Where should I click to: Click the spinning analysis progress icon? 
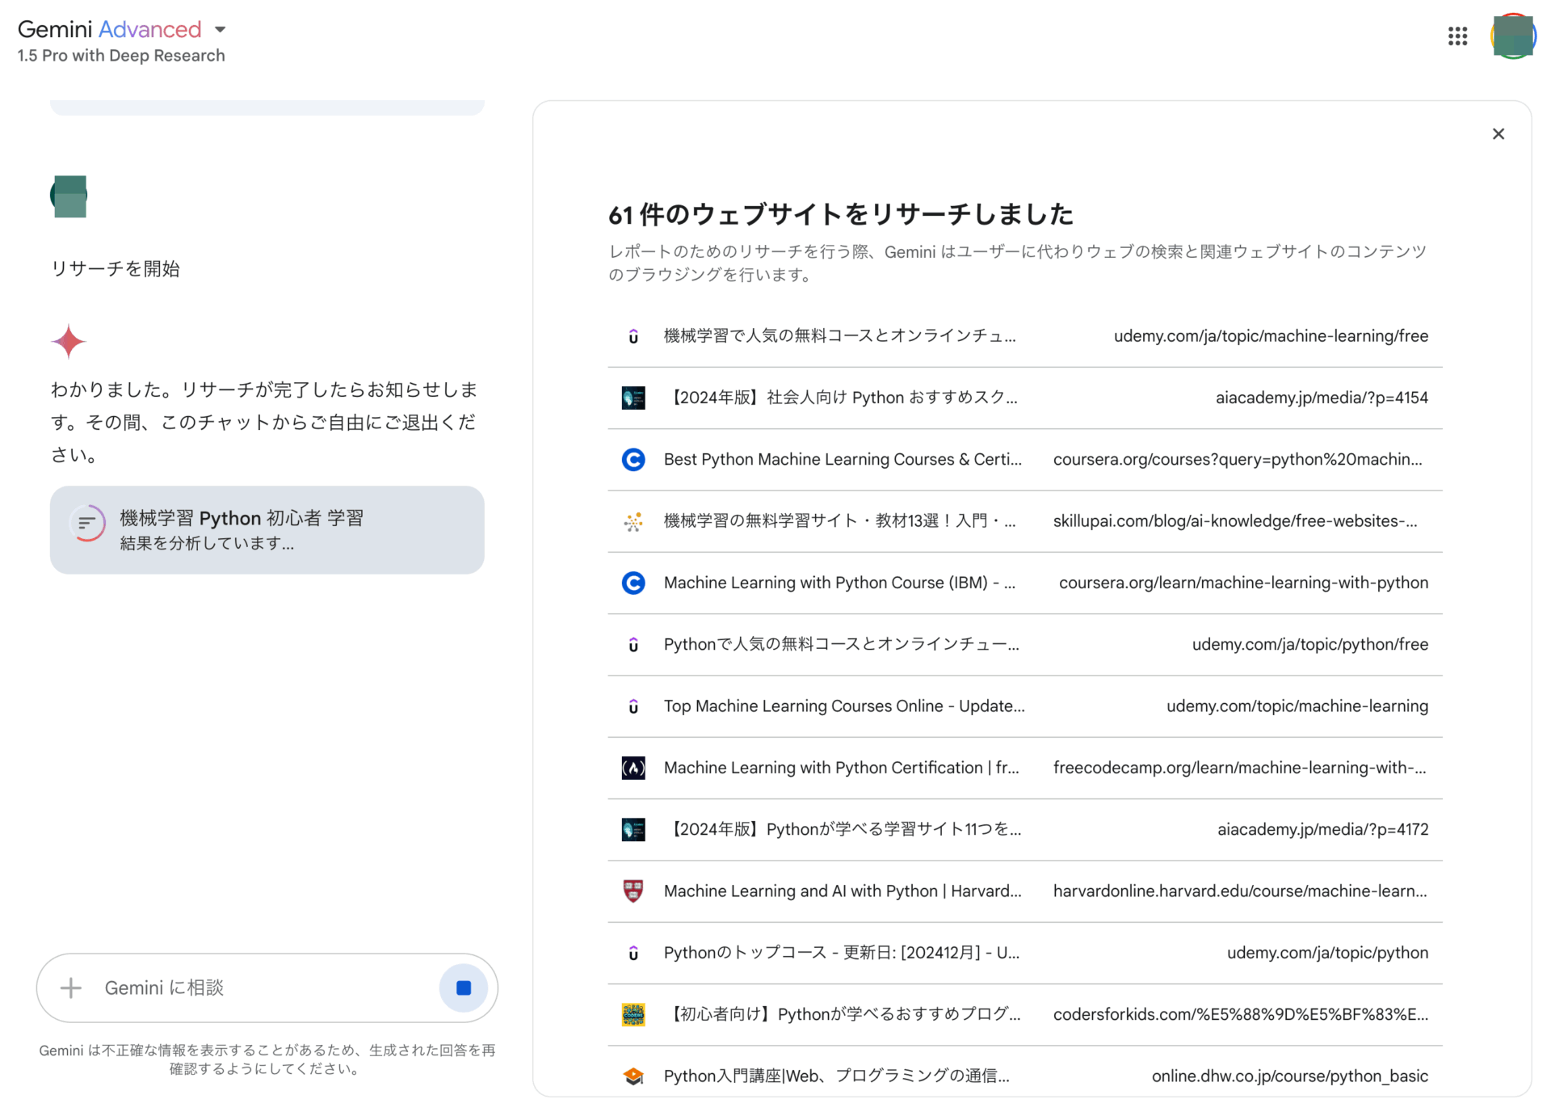point(87,524)
